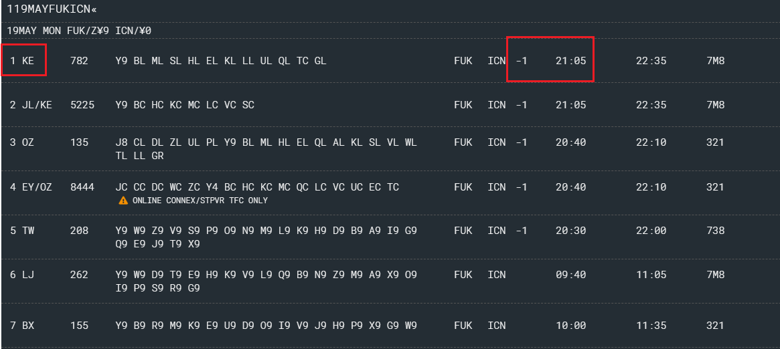
Task: Choose GL class on KE 782
Action: pyautogui.click(x=320, y=61)
